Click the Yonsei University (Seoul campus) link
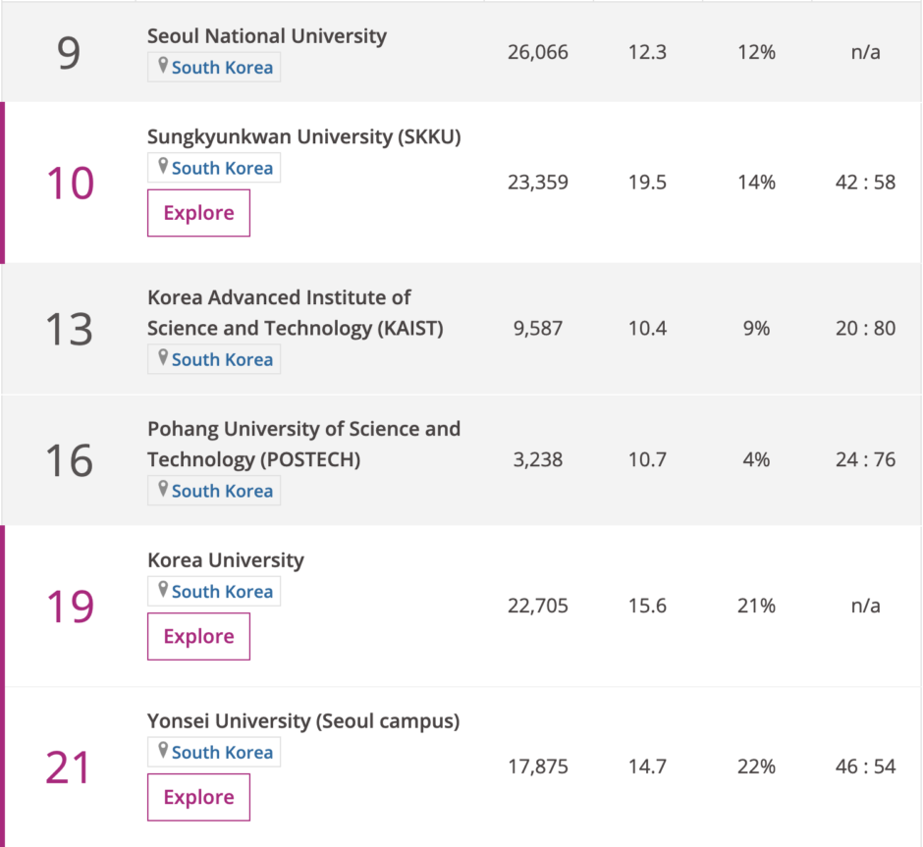The width and height of the screenshot is (923, 847). click(304, 720)
